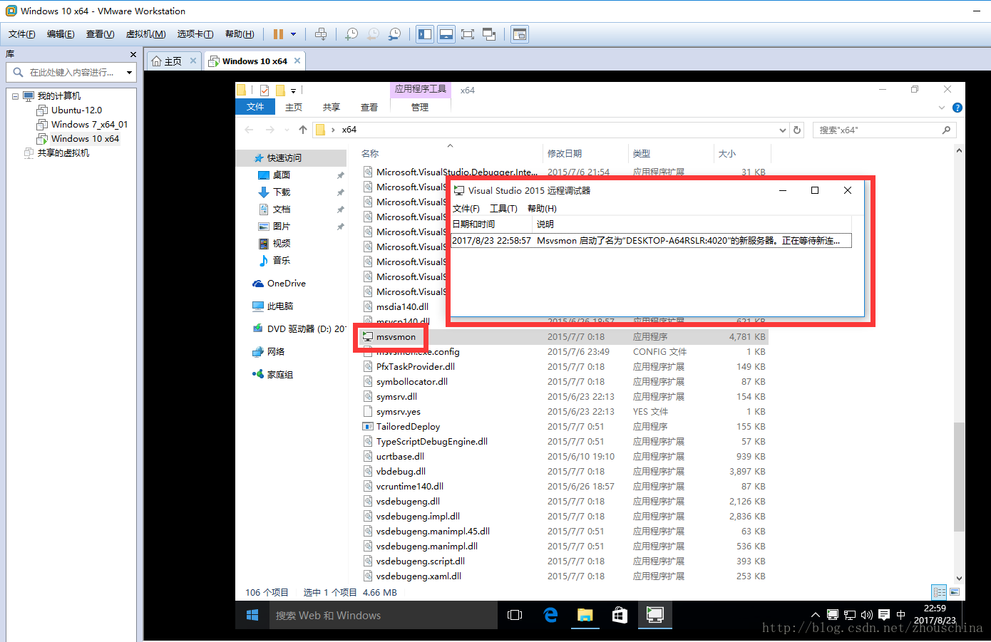This screenshot has height=642, width=991.
Task: Go up one folder level in Explorer
Action: pyautogui.click(x=303, y=130)
